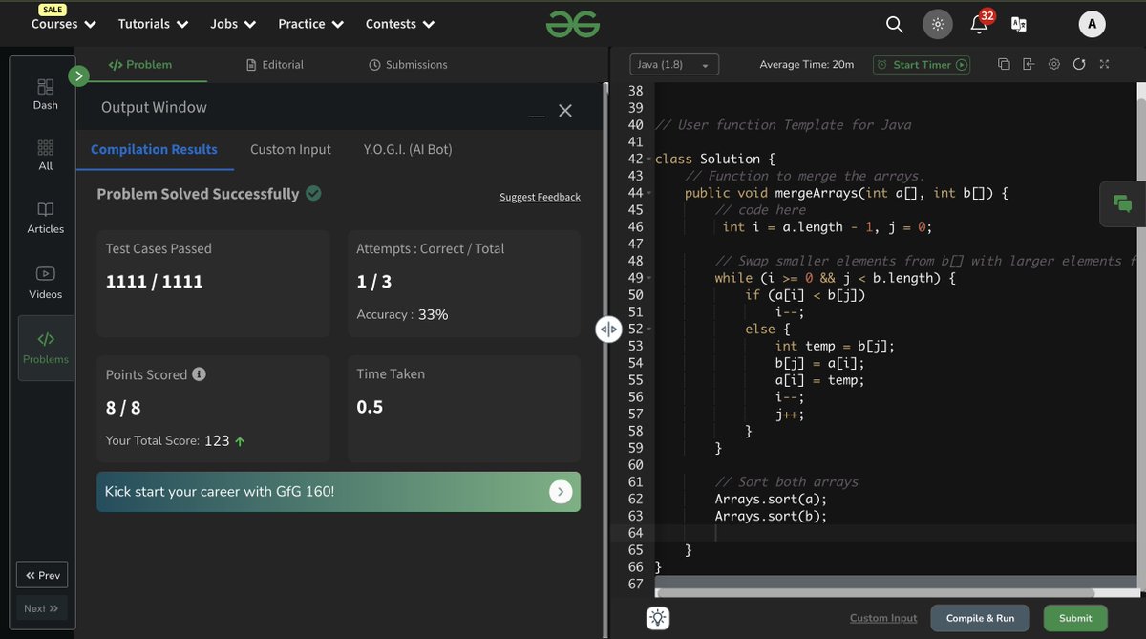Select the Y.O.G.I. (AI Bot) tab
The image size is (1146, 639).
click(408, 149)
